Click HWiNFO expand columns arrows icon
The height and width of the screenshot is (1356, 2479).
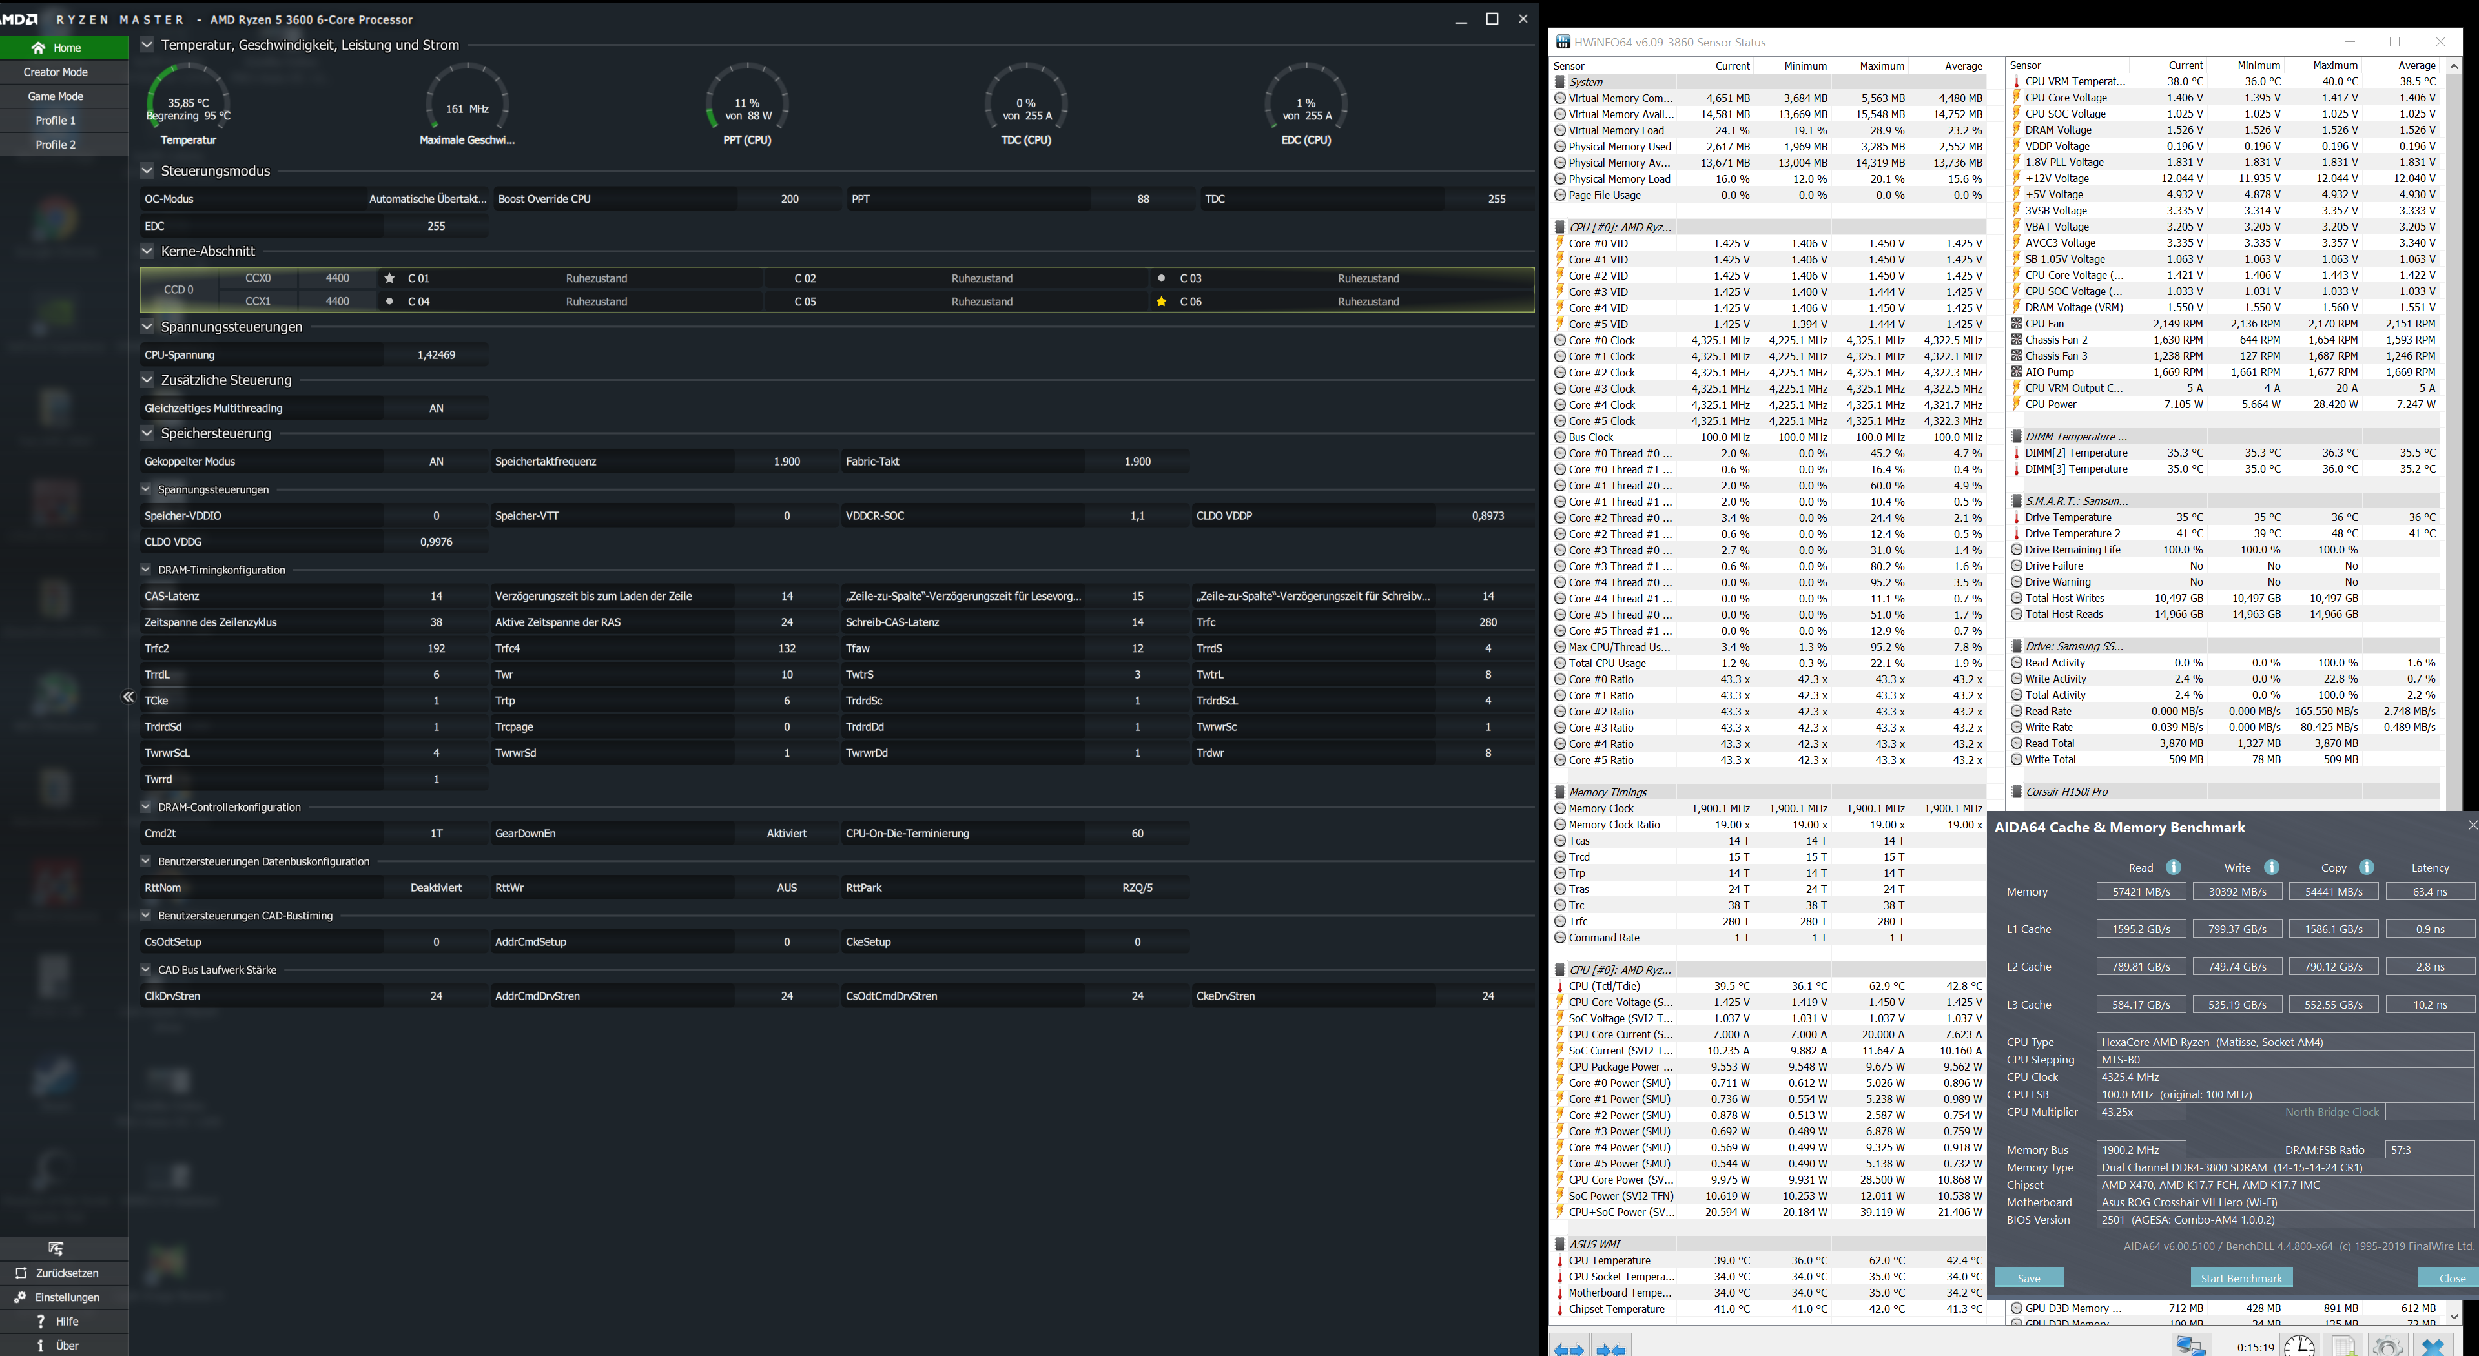click(x=1569, y=1348)
